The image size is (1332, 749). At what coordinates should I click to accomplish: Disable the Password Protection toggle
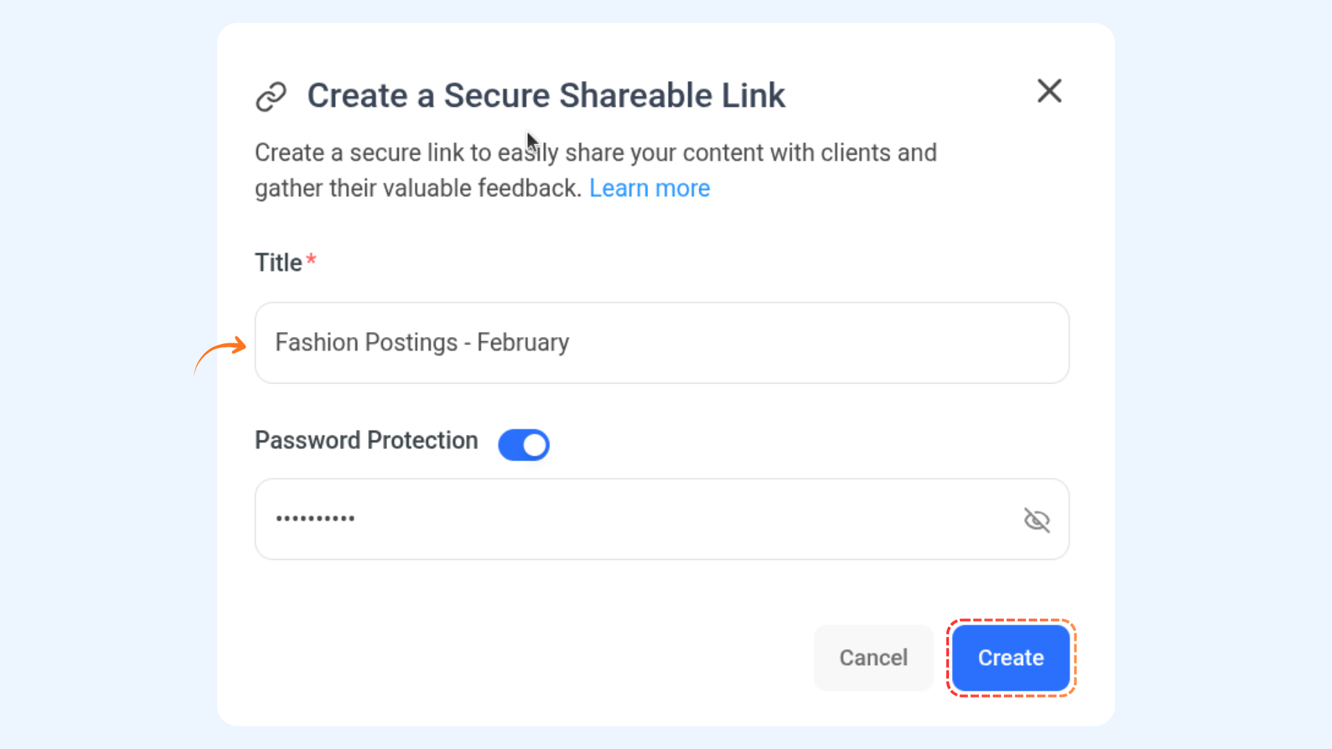coord(524,445)
